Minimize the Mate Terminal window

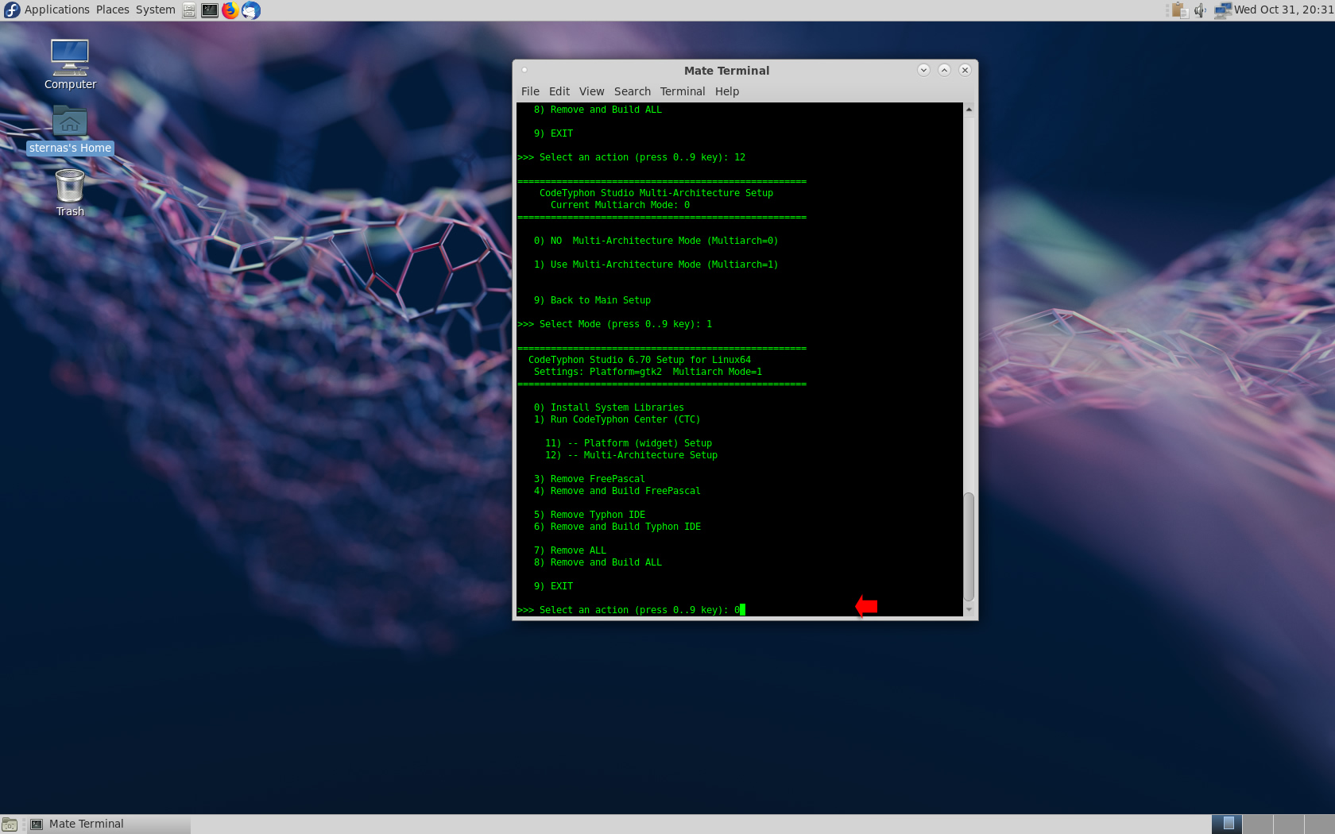923,70
